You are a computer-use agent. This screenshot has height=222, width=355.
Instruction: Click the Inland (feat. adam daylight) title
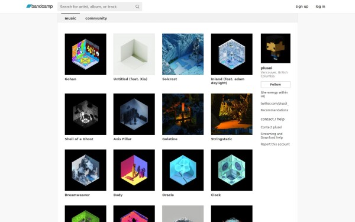(228, 81)
